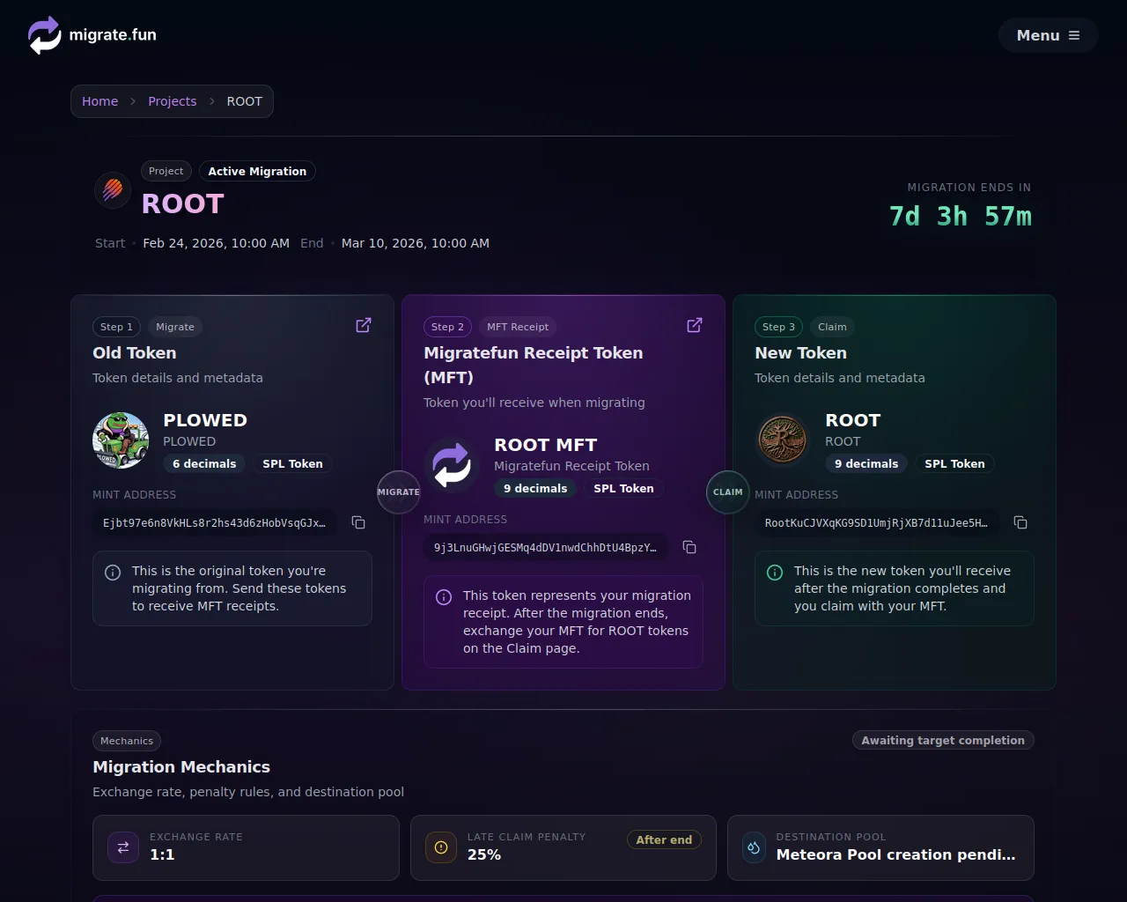Copy the PLOWED mint address

point(358,522)
